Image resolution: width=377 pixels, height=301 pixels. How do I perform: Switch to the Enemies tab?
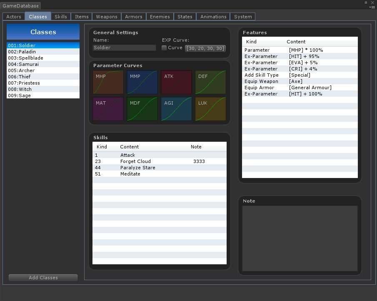[160, 17]
